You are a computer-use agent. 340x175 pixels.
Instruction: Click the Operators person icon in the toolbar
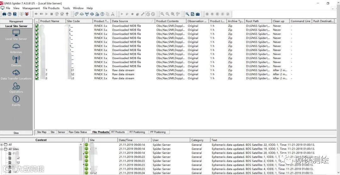coord(97,14)
